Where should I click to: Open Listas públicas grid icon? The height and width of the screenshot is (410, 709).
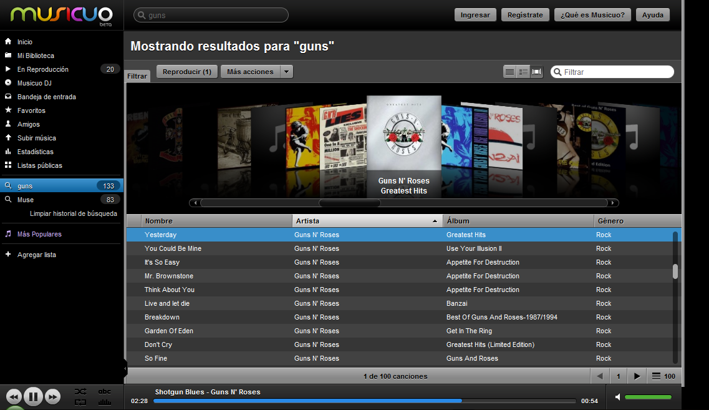pyautogui.click(x=8, y=165)
